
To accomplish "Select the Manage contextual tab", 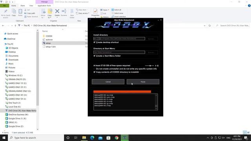I will pos(44,2).
